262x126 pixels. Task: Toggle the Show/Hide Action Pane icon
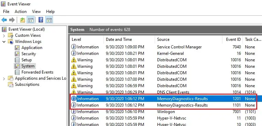(x=49, y=20)
